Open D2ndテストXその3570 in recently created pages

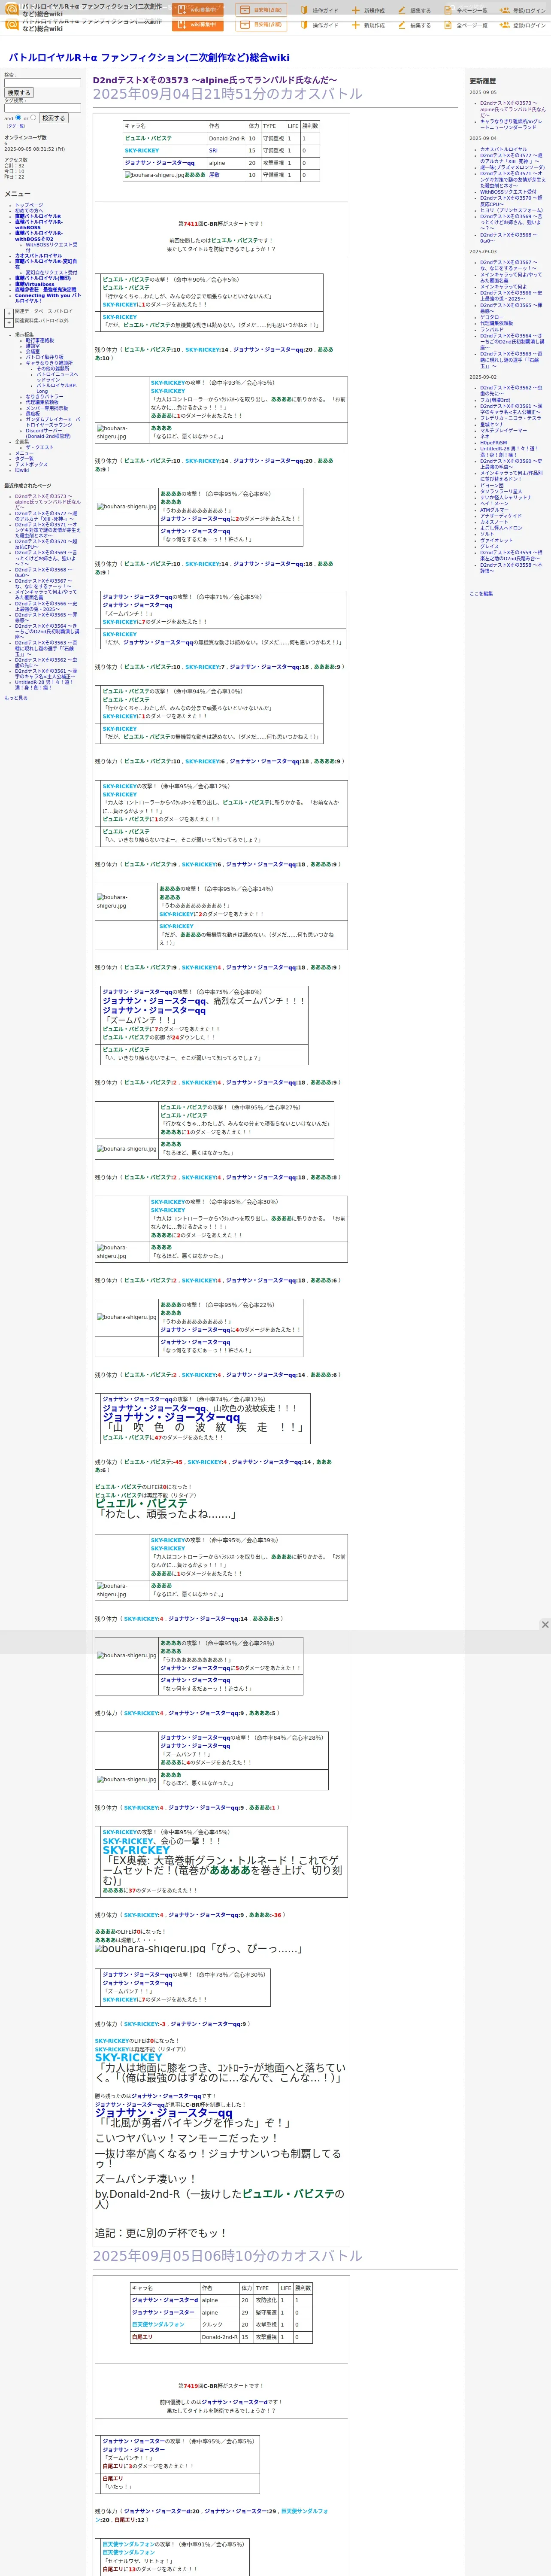coord(45,544)
